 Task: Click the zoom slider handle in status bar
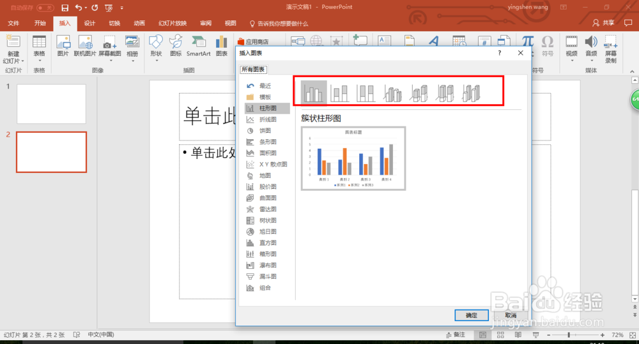tap(569, 334)
